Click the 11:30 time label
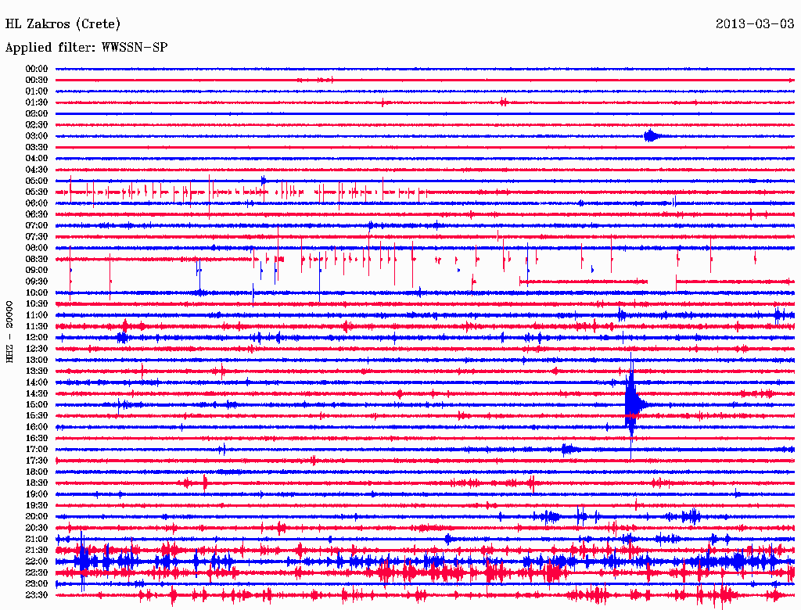Viewport: 801px width, 610px height. pos(37,326)
